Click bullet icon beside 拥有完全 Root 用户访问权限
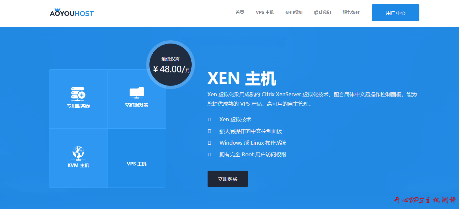This screenshot has height=209, width=459. pos(210,155)
